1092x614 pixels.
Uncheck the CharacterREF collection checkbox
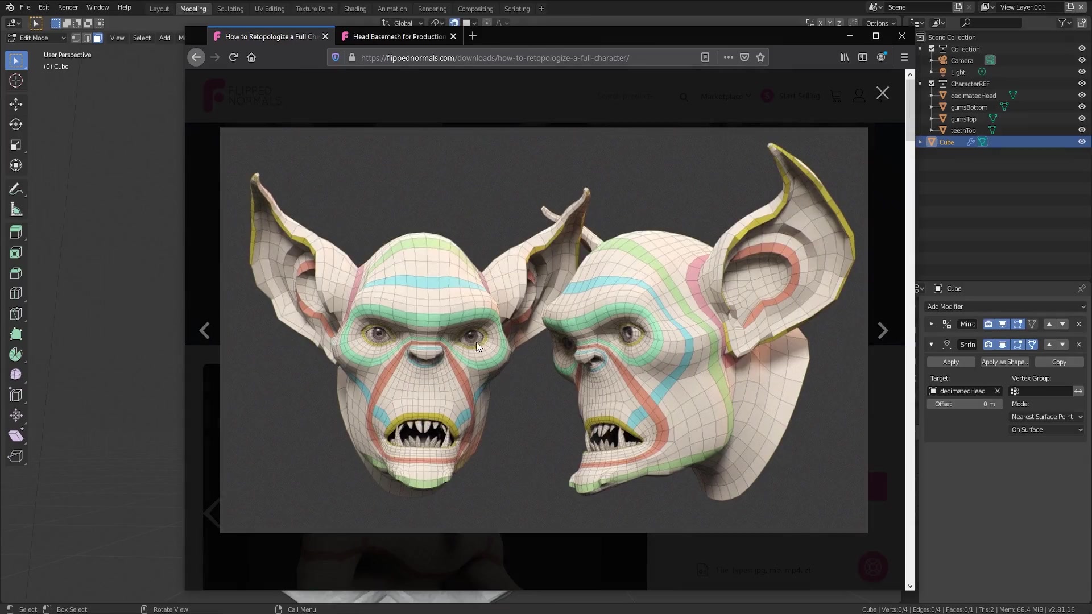click(x=932, y=84)
